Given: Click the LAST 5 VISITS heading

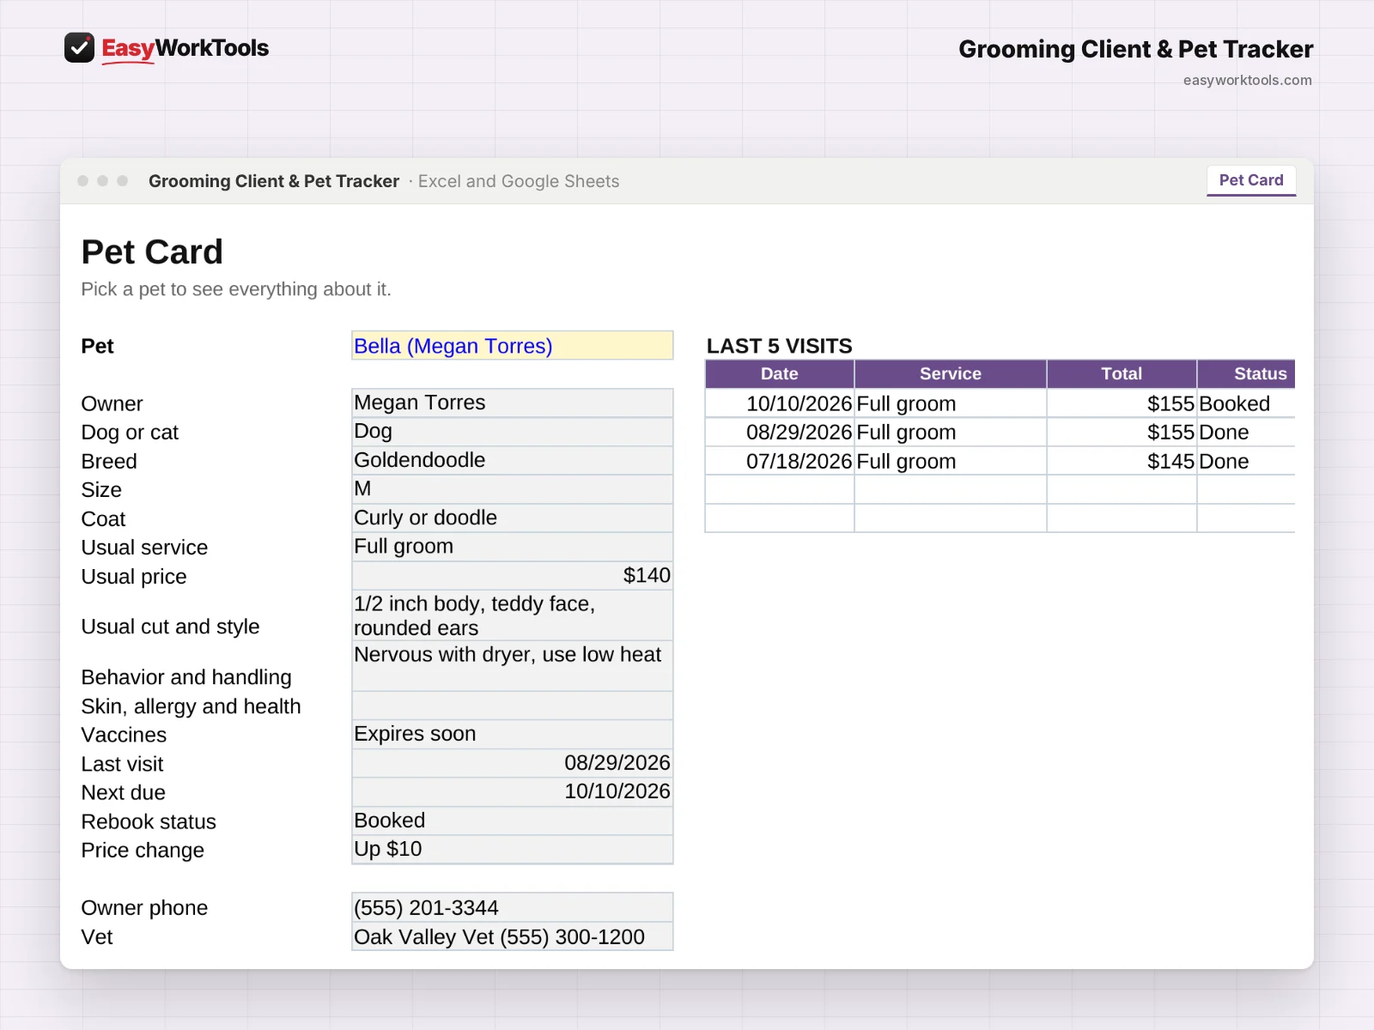Looking at the screenshot, I should (780, 346).
